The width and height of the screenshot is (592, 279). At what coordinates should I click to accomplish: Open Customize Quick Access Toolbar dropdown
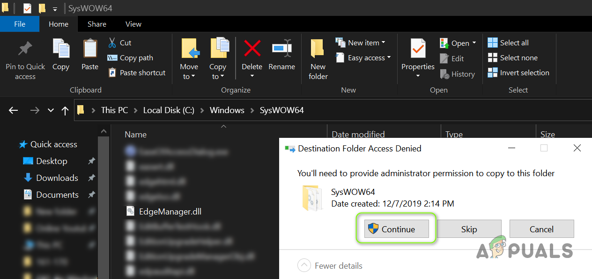(x=55, y=9)
